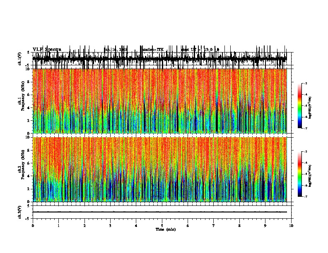This screenshot has width=328, height=253.
Task: Click the "ch.3(V)" axis label
Action: (19, 212)
